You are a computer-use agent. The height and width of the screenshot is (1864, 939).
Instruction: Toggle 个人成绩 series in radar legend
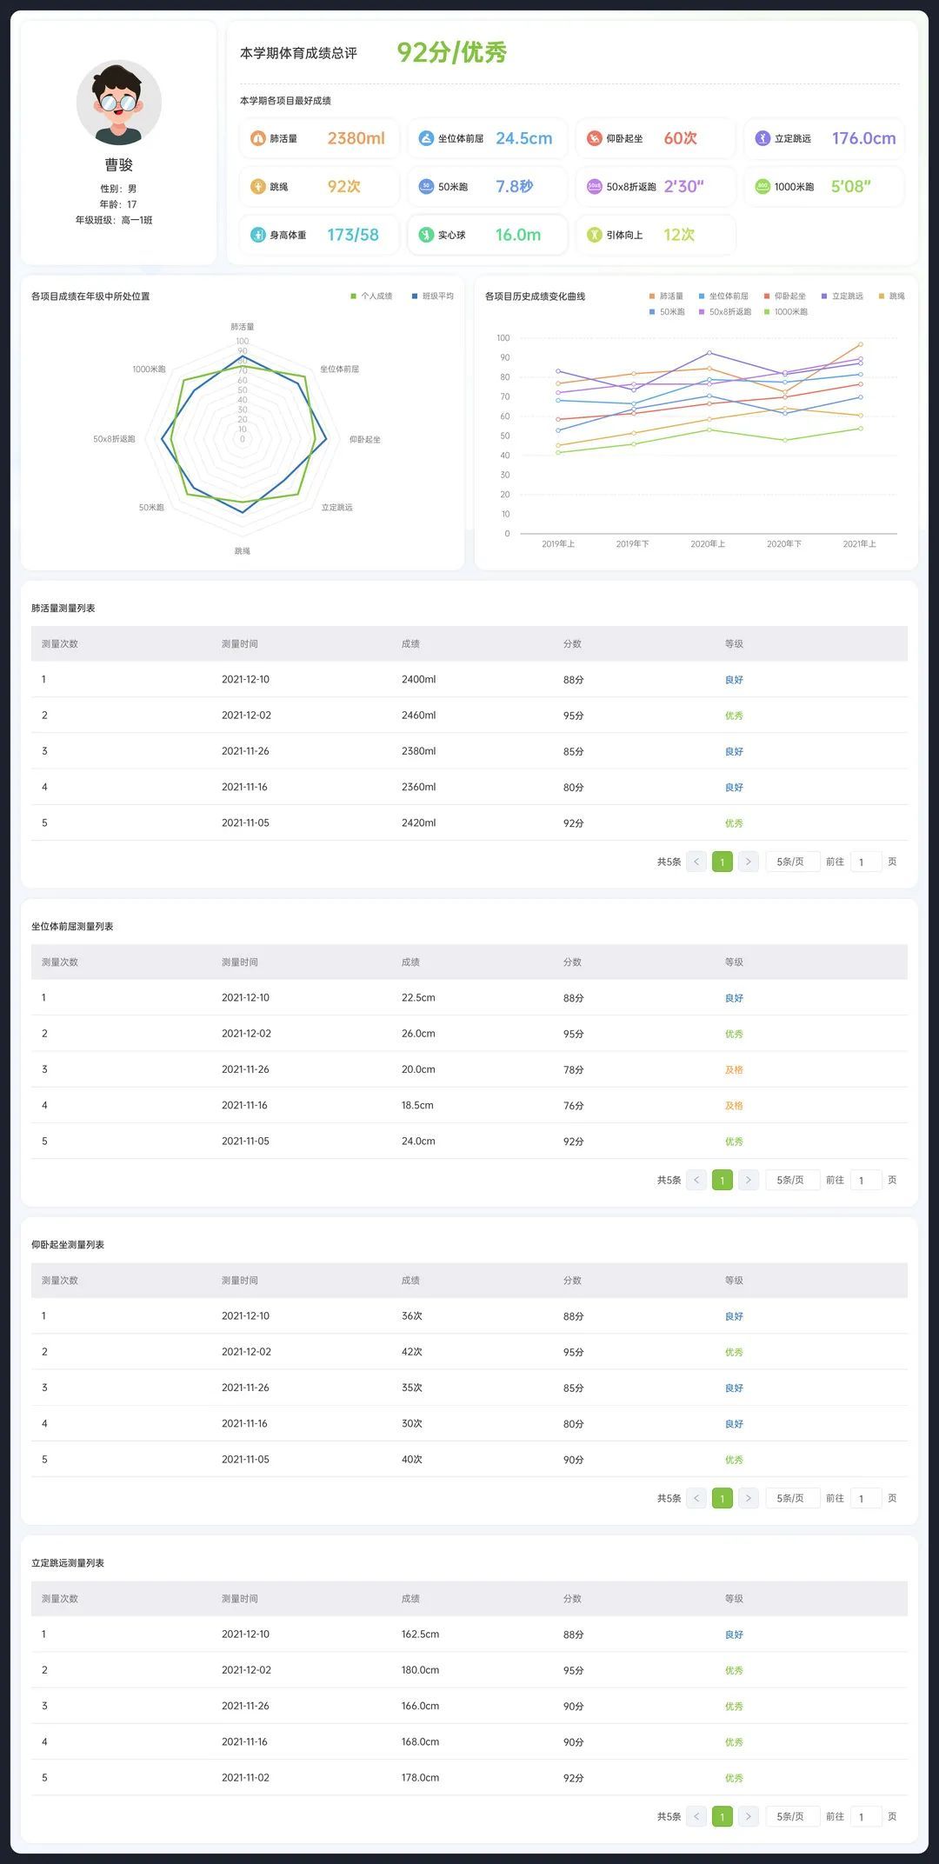371,296
